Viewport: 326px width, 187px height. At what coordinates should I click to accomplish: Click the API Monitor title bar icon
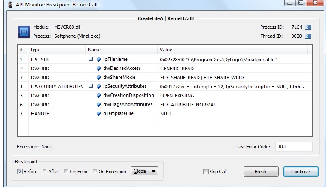click(9, 6)
